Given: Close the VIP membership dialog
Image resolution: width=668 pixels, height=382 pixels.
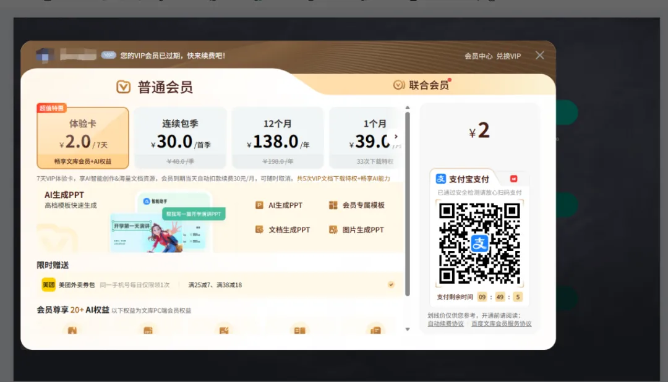Looking at the screenshot, I should coord(540,56).
